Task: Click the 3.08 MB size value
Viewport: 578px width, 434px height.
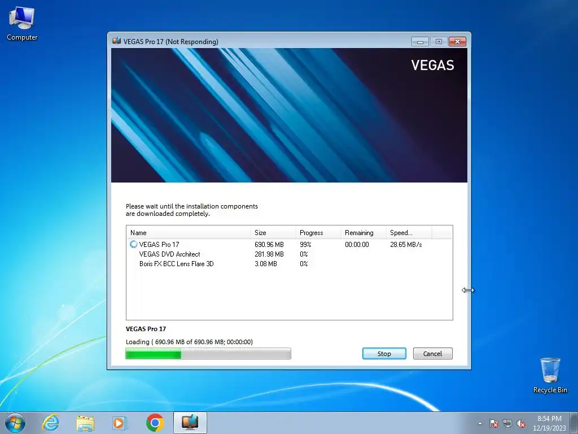Action: (x=266, y=263)
